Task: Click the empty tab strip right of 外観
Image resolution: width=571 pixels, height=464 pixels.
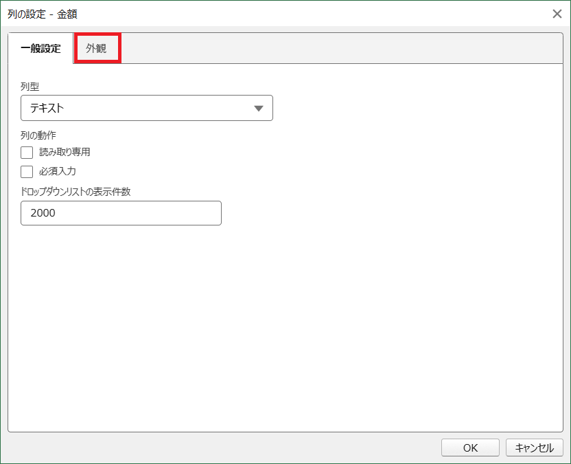Action: pyautogui.click(x=342, y=48)
